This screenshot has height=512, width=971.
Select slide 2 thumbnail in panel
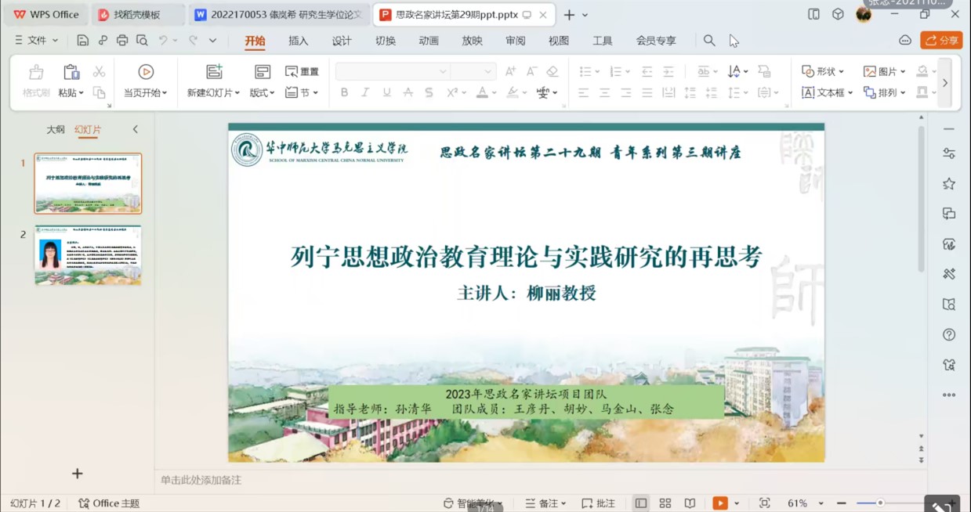coord(88,255)
